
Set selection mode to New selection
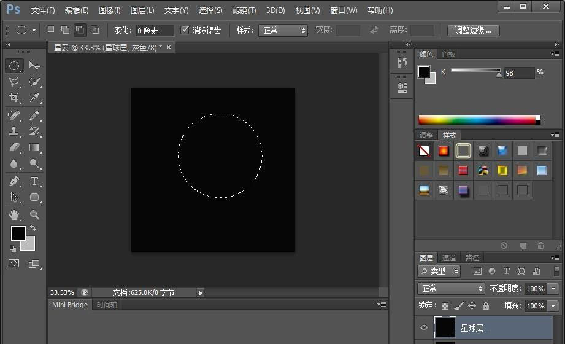coord(51,29)
